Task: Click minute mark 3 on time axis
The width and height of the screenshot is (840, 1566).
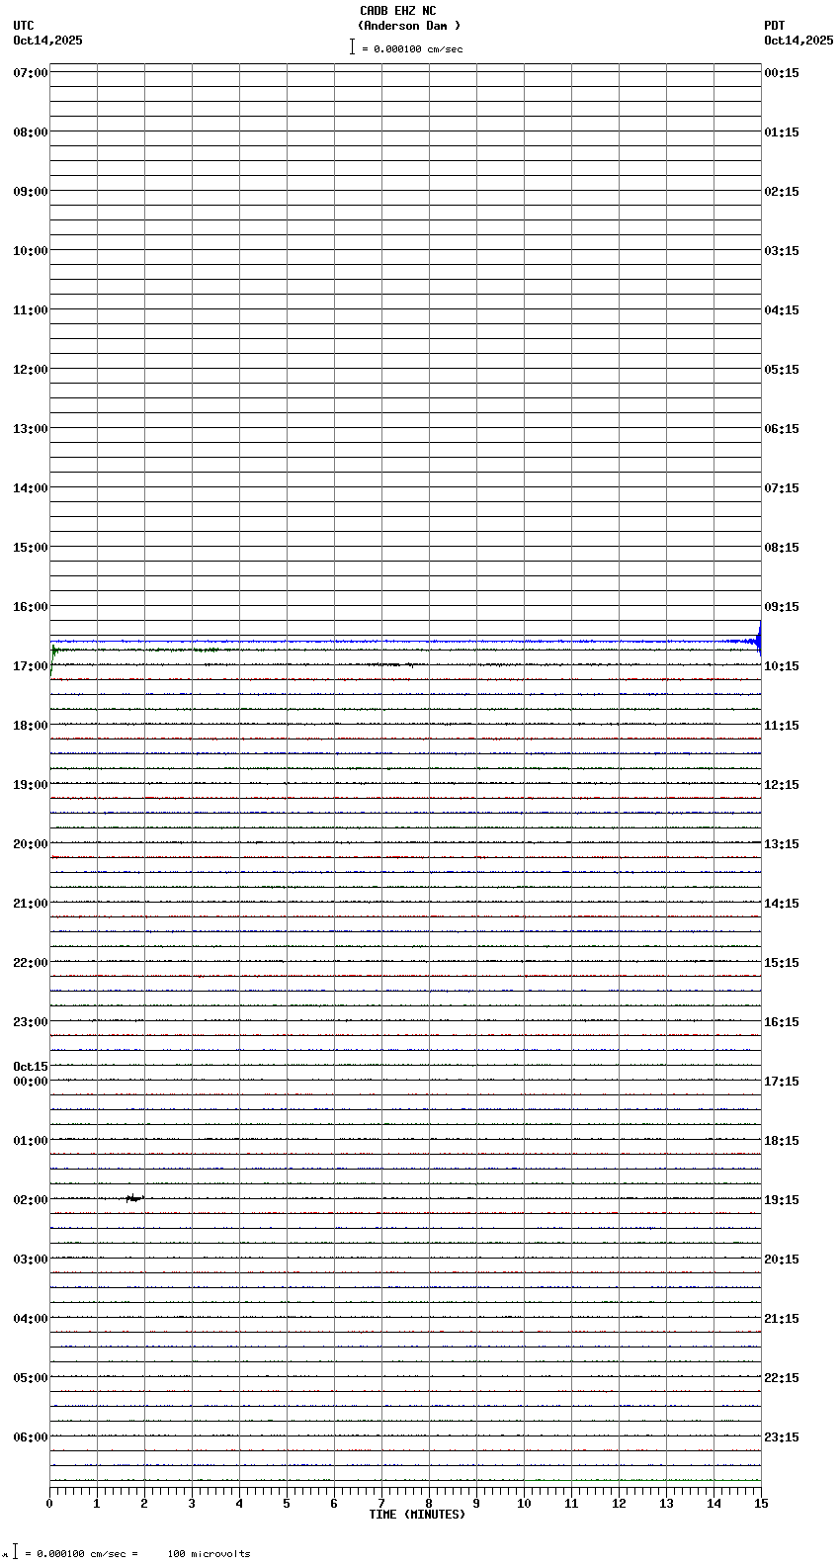Action: (192, 1504)
